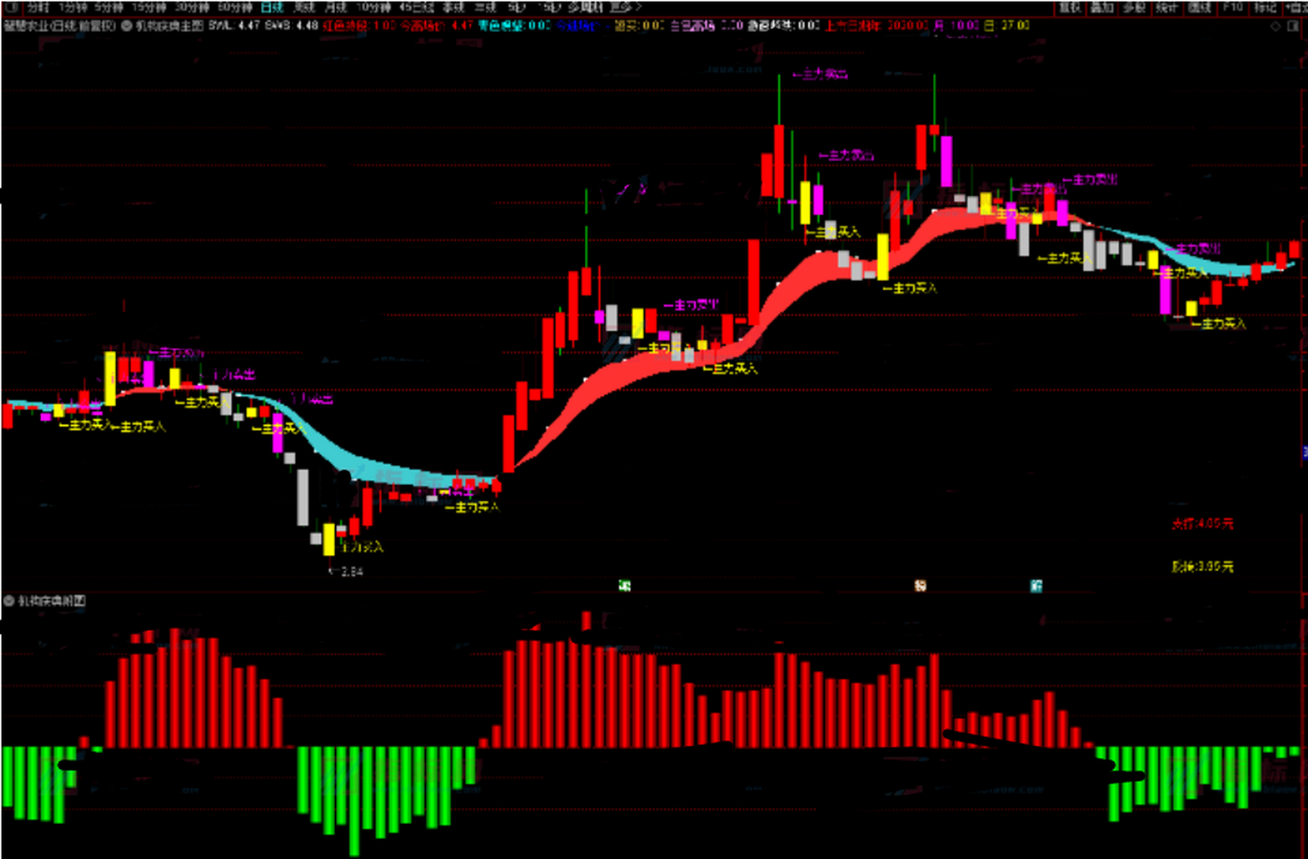Screen dimensions: 1308x859
Task: Select the 1分钟 period tab
Action: (x=72, y=7)
